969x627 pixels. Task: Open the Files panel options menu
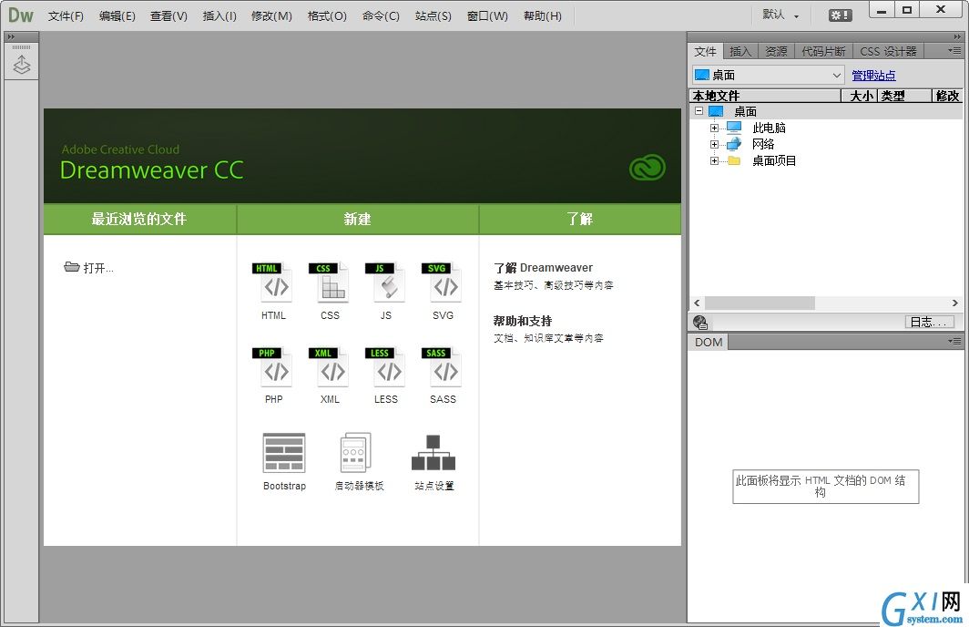[954, 51]
